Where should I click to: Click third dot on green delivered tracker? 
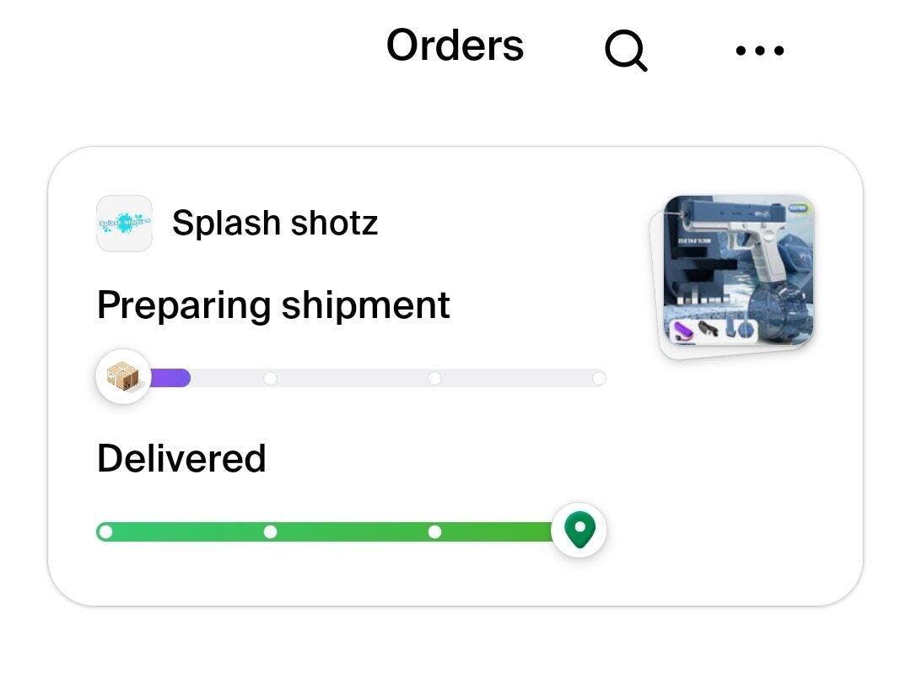434,531
